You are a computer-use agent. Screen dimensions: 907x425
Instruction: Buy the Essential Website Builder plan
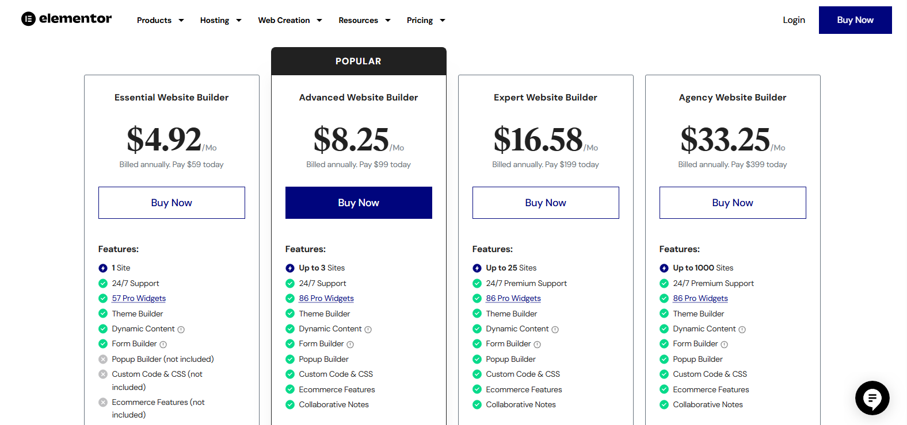point(172,203)
